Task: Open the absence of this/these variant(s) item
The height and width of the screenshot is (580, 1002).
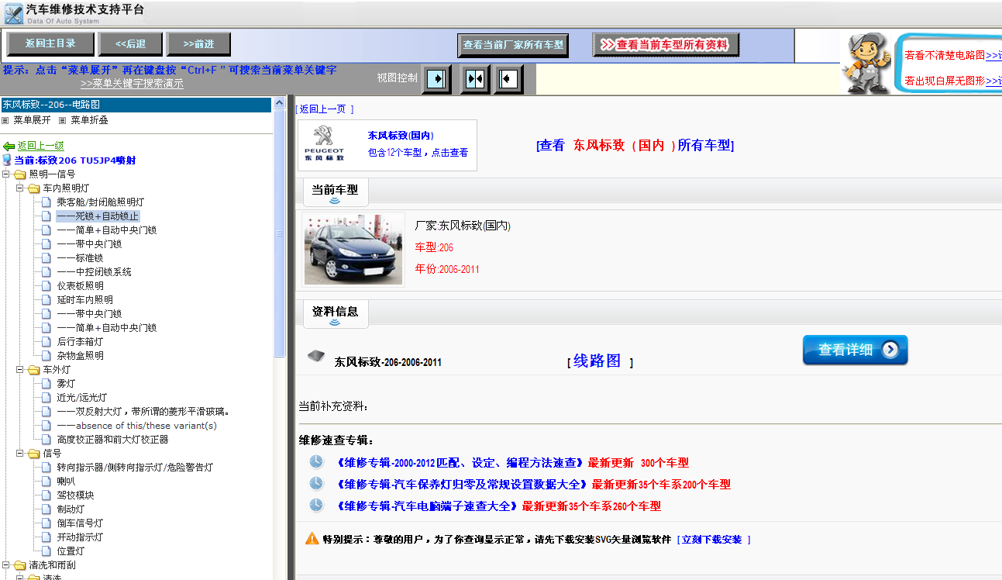Action: tap(136, 426)
